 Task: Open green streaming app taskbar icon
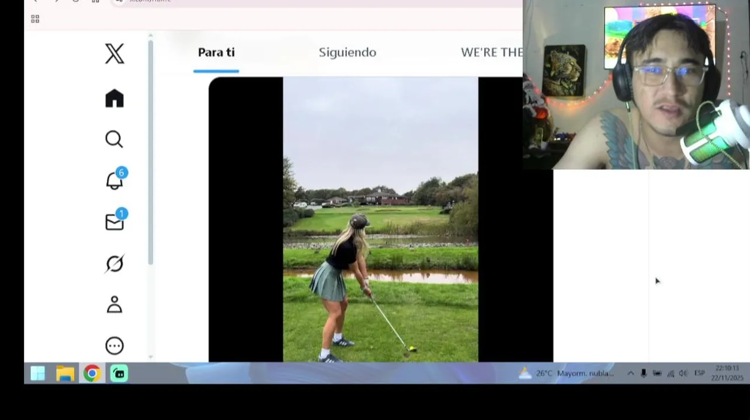(x=119, y=373)
